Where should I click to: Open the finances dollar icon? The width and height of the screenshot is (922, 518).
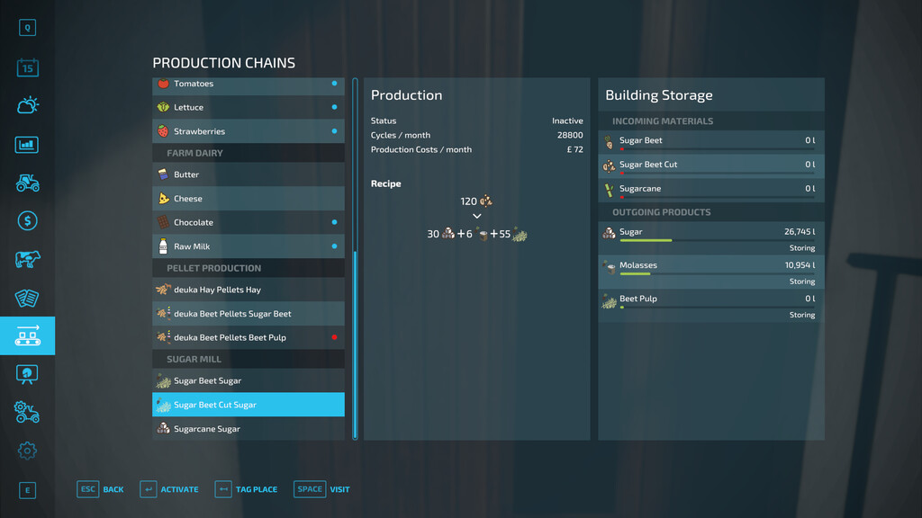(x=27, y=220)
